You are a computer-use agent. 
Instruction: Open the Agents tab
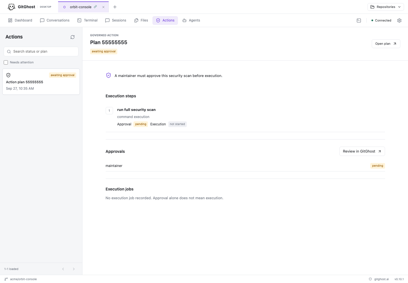point(191,20)
